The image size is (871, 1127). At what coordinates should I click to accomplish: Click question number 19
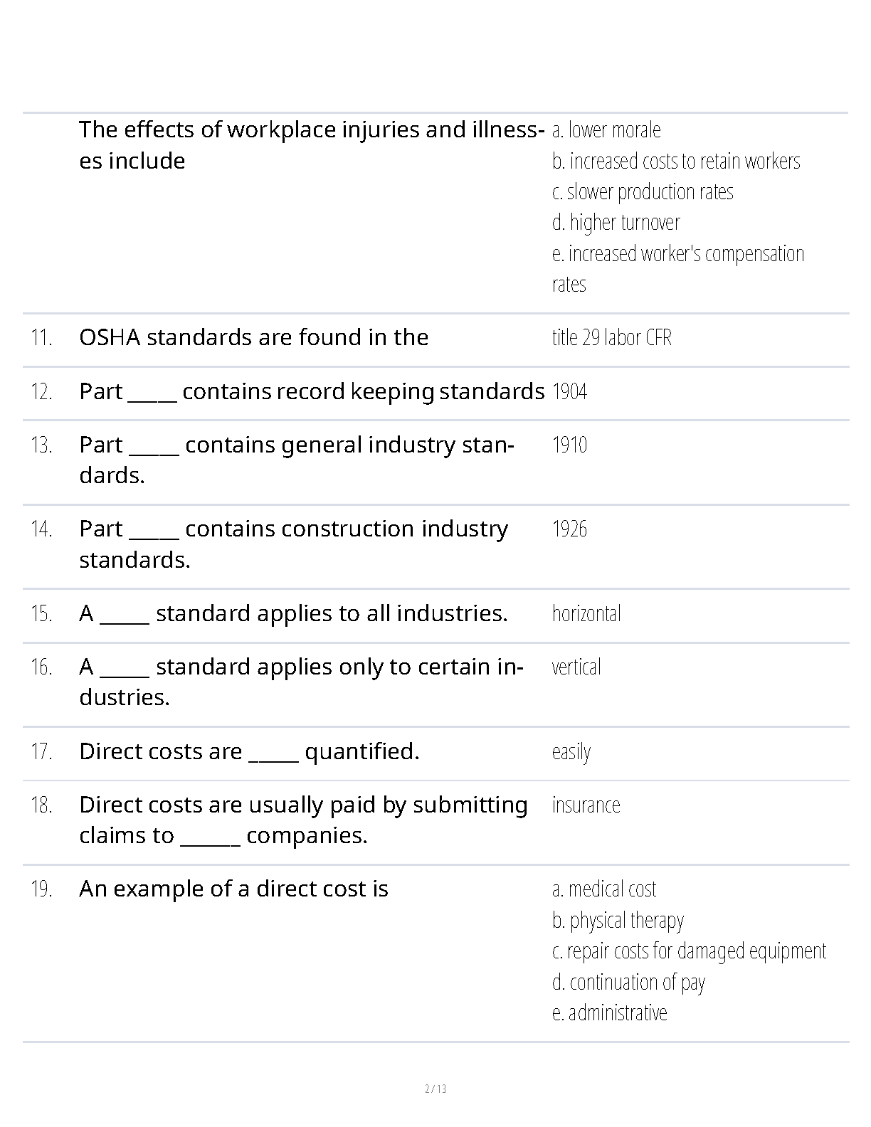pos(41,889)
